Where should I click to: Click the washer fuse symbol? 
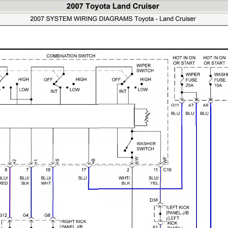pyautogui.click(x=211, y=80)
